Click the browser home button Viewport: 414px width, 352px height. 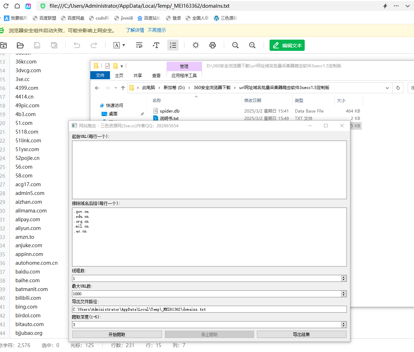coord(17,6)
